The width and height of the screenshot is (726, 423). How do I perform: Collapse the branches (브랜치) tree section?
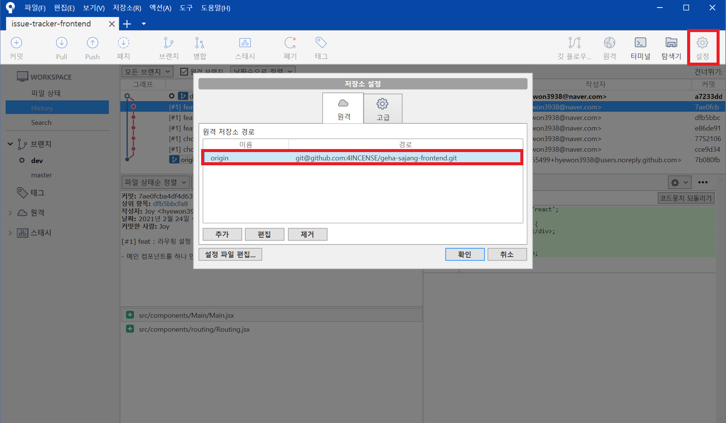[10, 144]
